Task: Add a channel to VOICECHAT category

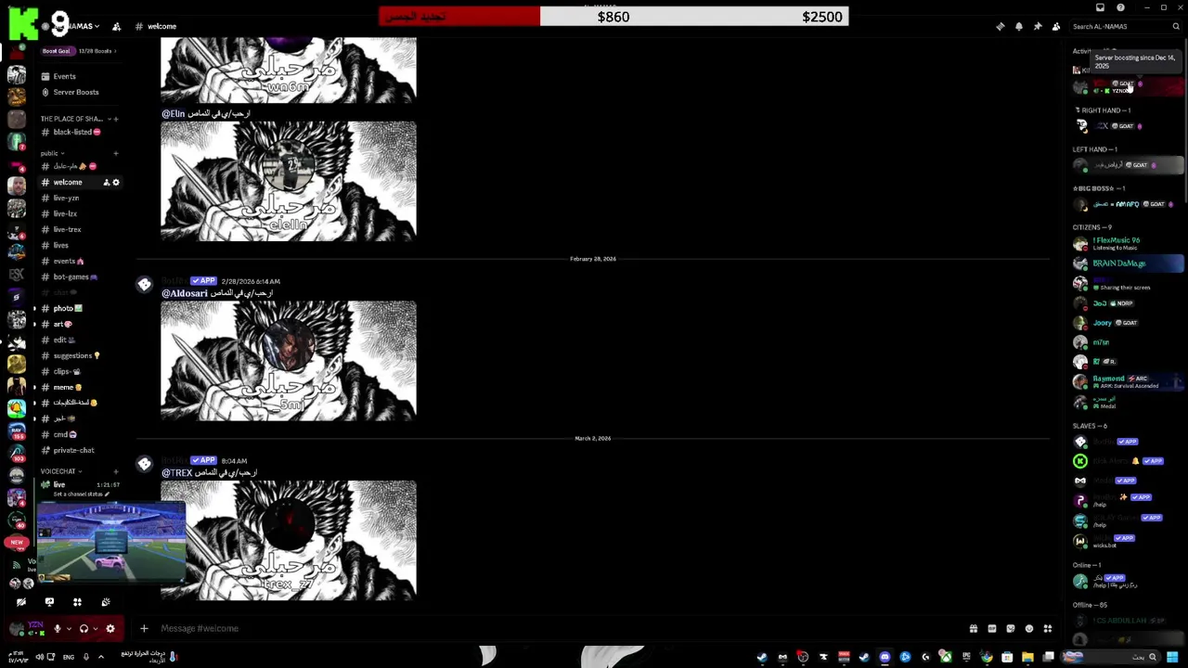Action: click(x=116, y=471)
